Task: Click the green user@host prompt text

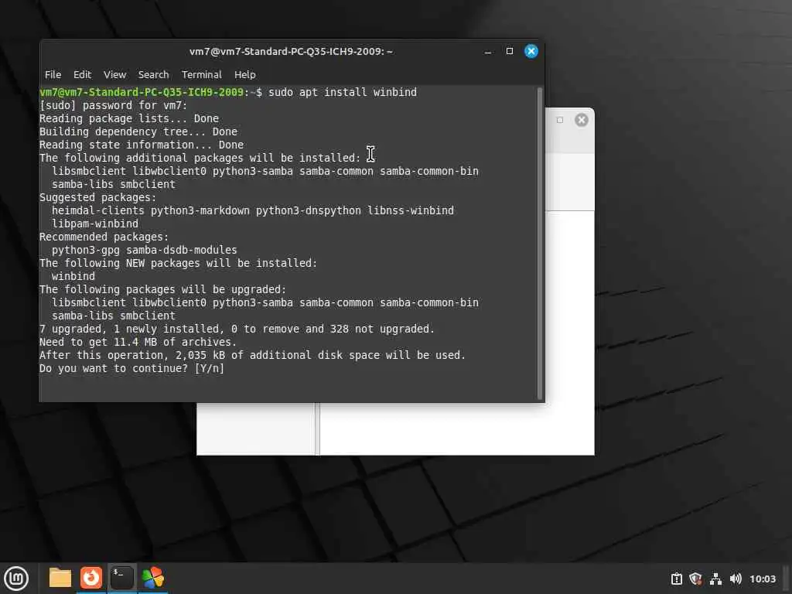Action: click(142, 93)
